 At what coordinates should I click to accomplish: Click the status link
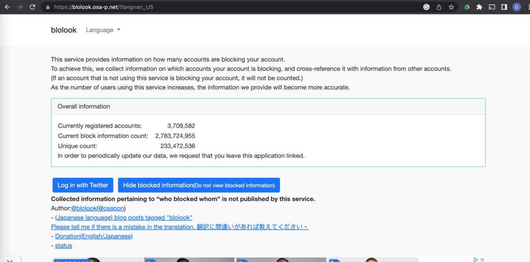[x=64, y=246]
